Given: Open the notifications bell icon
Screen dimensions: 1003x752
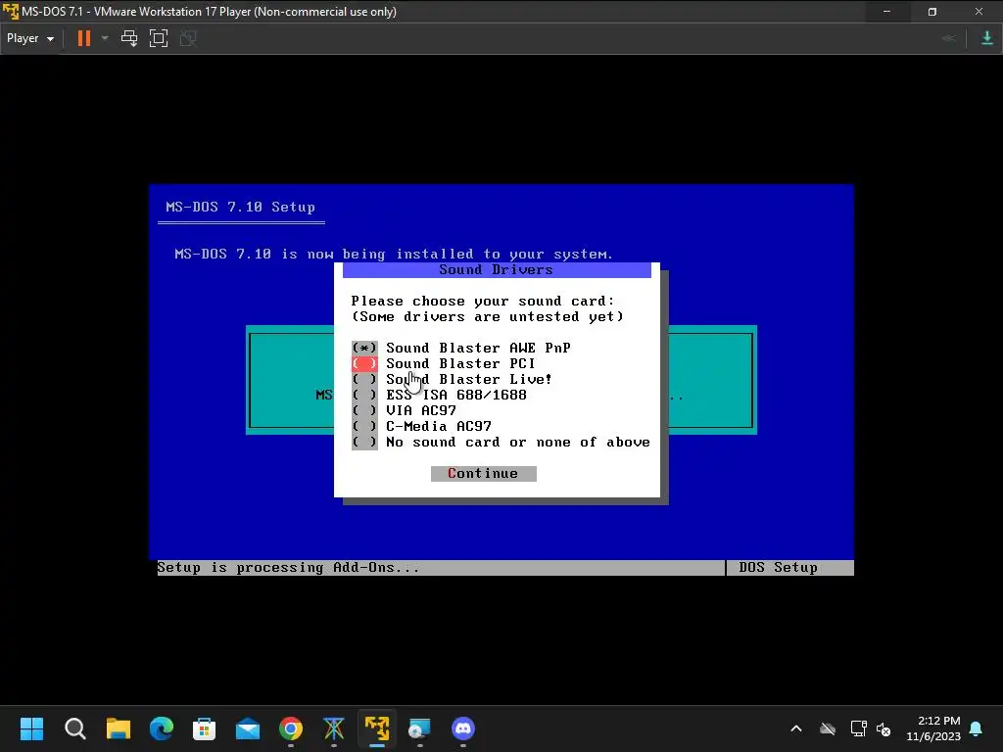Looking at the screenshot, I should click(x=977, y=728).
